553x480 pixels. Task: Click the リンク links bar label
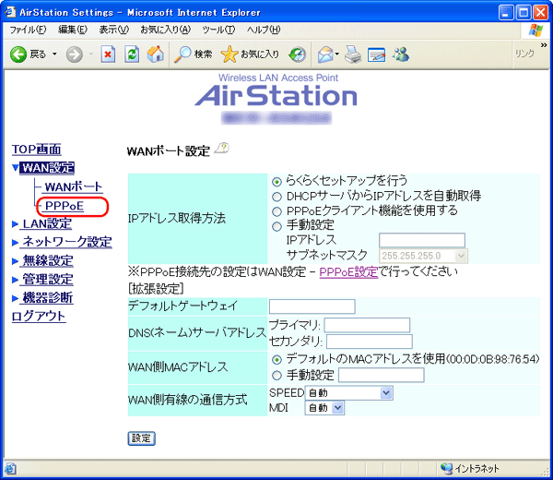point(525,54)
